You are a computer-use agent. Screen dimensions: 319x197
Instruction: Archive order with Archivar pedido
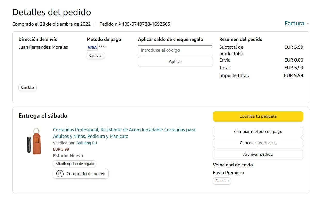click(x=258, y=154)
